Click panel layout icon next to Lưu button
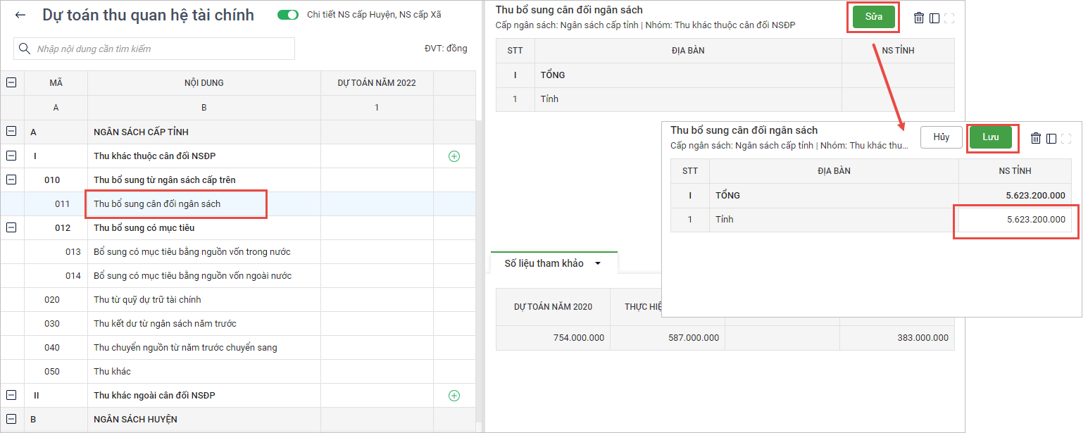The height and width of the screenshot is (433, 1088). (1051, 138)
